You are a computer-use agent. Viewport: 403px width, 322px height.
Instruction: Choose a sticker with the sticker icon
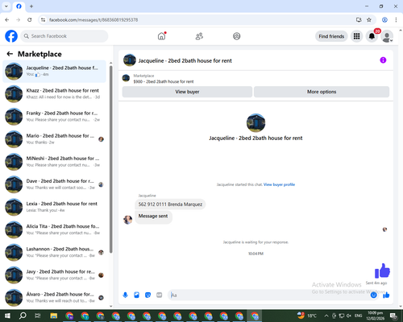147,295
